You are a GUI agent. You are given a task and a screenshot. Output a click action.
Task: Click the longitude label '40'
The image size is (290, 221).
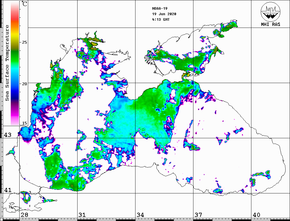pos(256,215)
